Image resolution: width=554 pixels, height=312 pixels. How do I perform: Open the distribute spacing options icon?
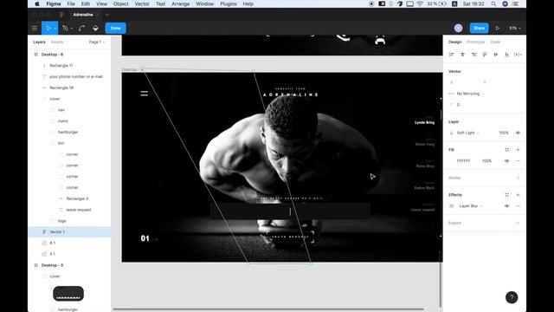tap(518, 55)
